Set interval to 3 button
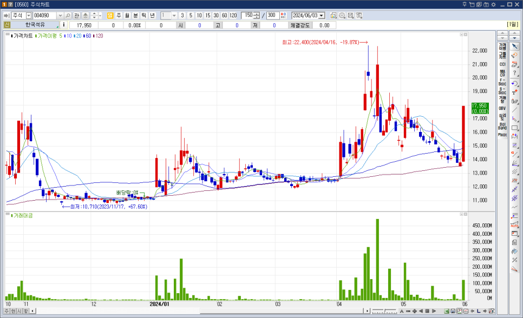Screen dimensions: 523x318 [182, 15]
